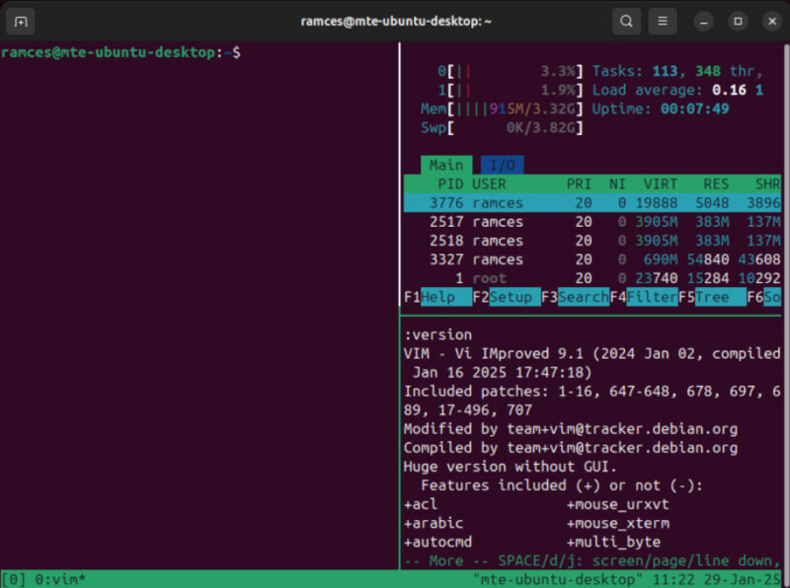The width and height of the screenshot is (790, 588).
Task: Open a new terminal tab
Action: click(20, 20)
